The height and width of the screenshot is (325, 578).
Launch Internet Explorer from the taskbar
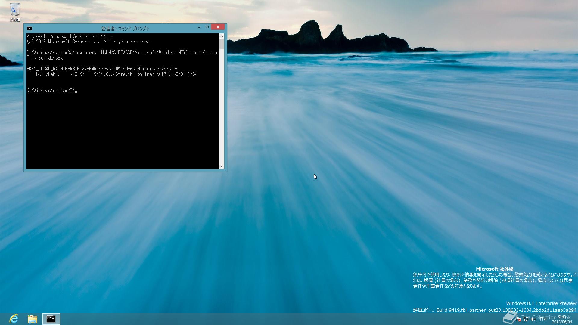pyautogui.click(x=14, y=319)
